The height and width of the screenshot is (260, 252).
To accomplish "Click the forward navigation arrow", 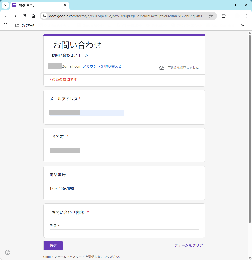I will (15, 16).
